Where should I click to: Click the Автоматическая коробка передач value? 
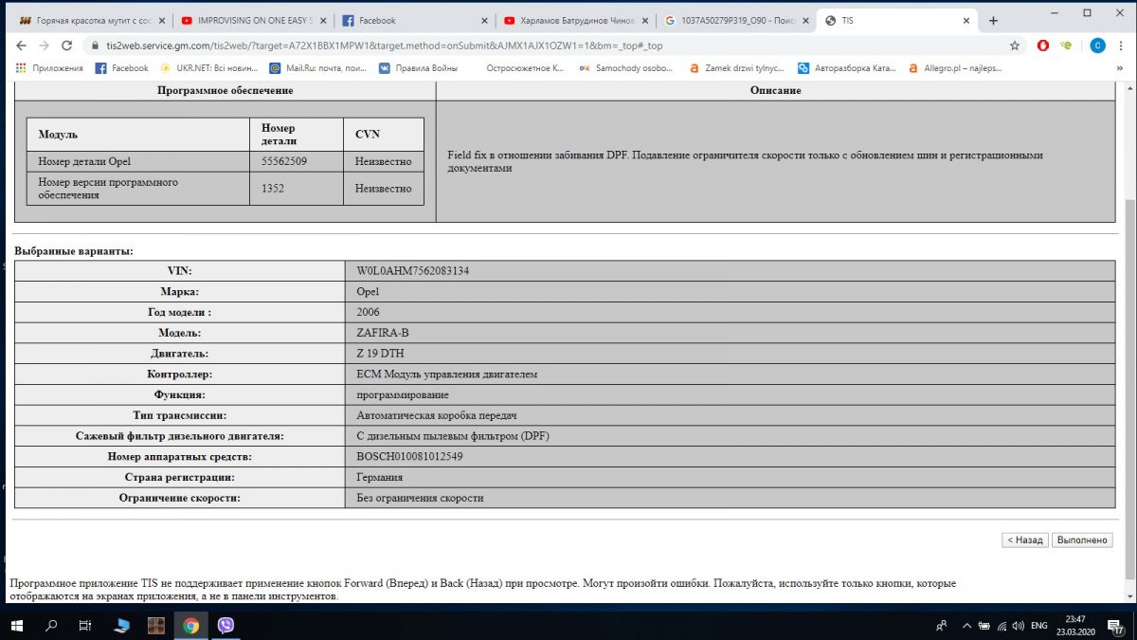[436, 415]
